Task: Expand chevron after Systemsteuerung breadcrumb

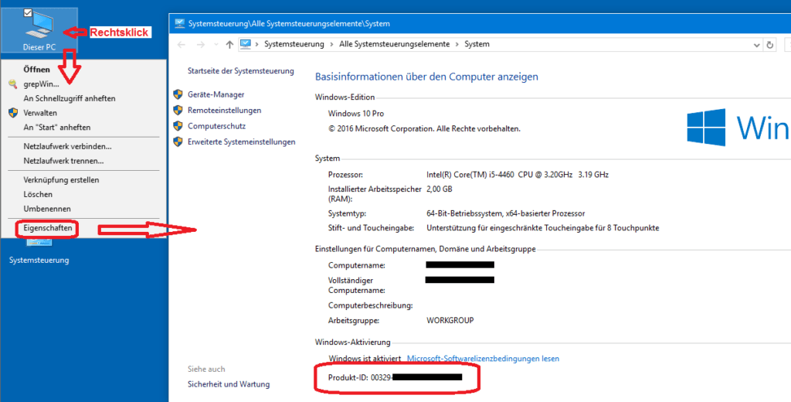Action: point(331,44)
